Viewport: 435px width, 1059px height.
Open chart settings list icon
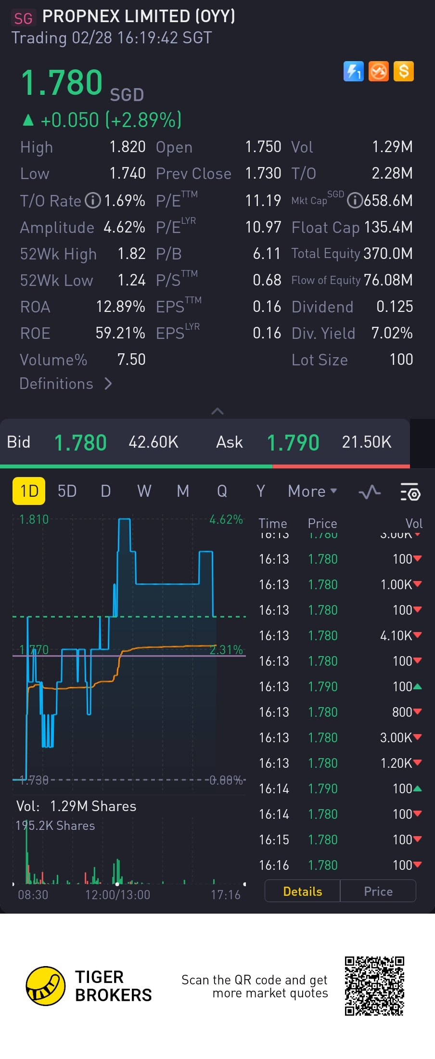click(410, 491)
